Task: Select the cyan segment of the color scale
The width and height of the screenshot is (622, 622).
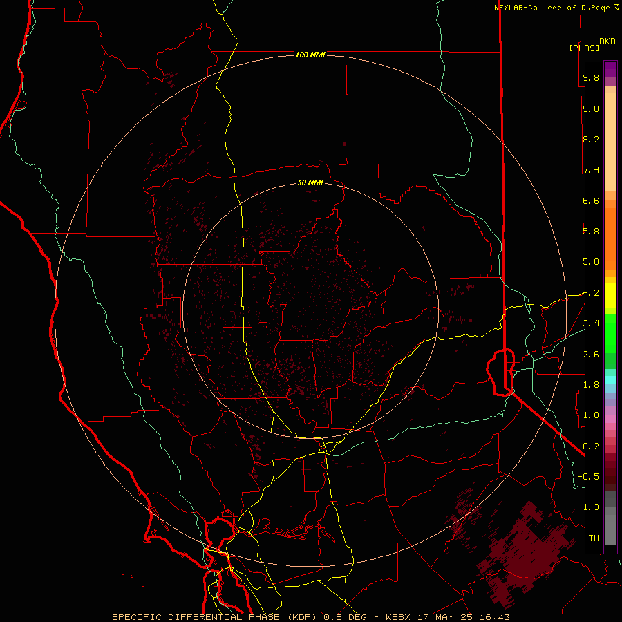Action: [x=610, y=379]
